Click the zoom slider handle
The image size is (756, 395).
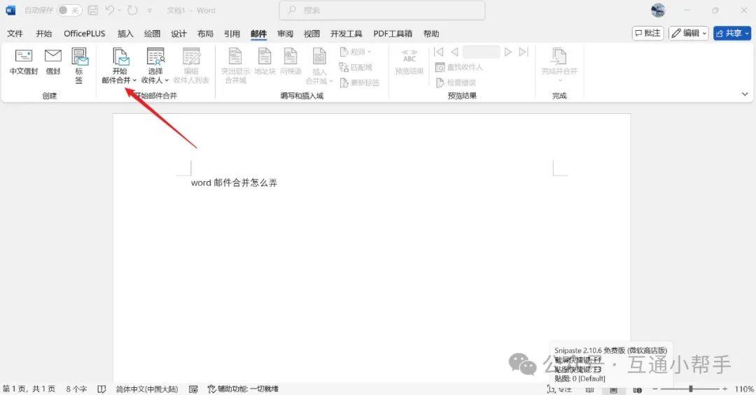pyautogui.click(x=691, y=389)
